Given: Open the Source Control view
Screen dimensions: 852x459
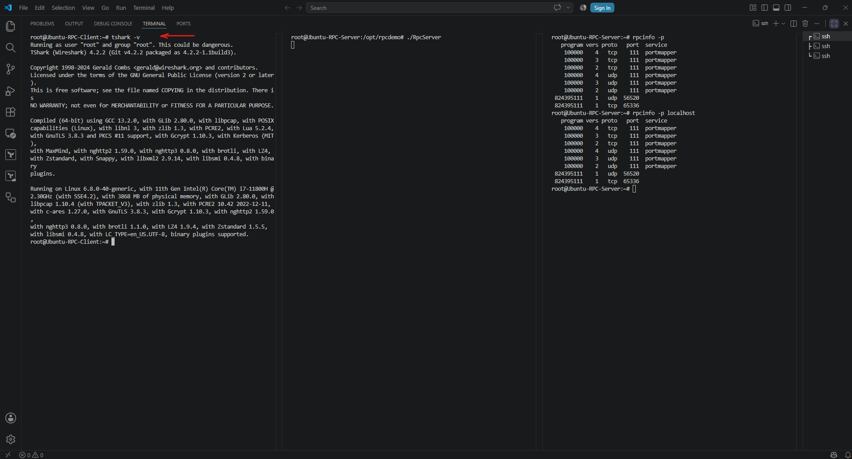Looking at the screenshot, I should click(11, 69).
